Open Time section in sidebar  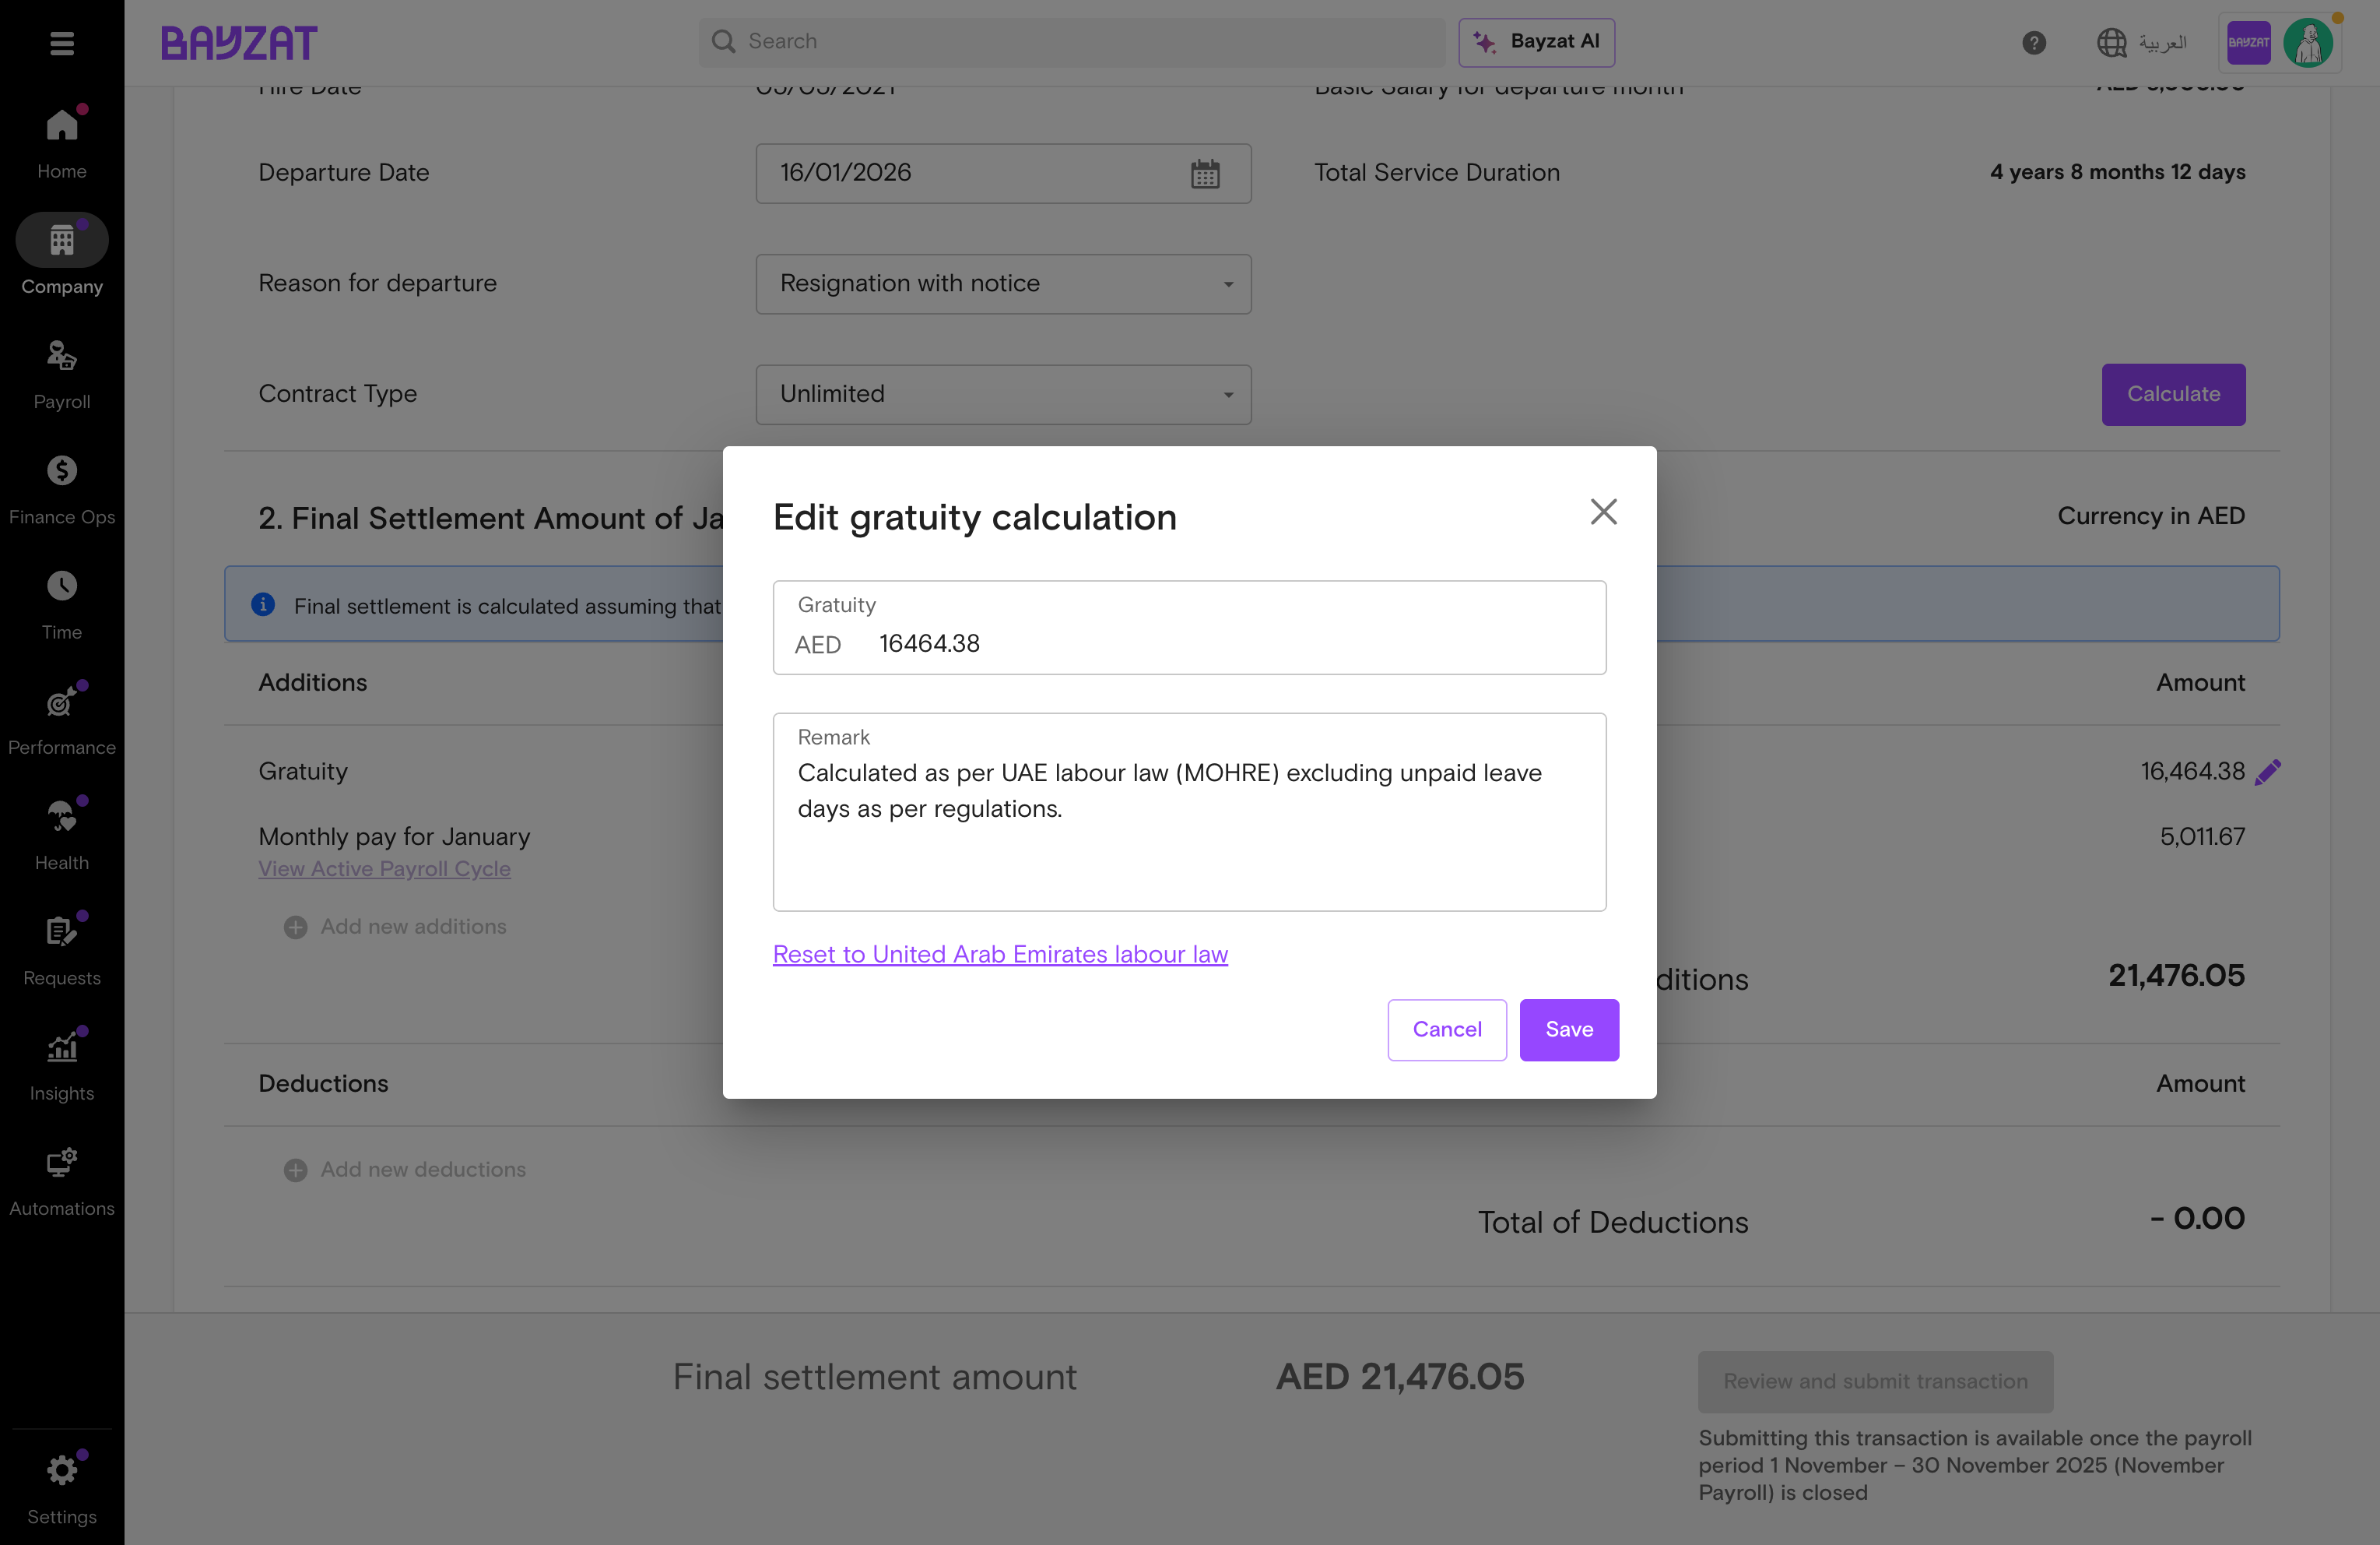(62, 604)
